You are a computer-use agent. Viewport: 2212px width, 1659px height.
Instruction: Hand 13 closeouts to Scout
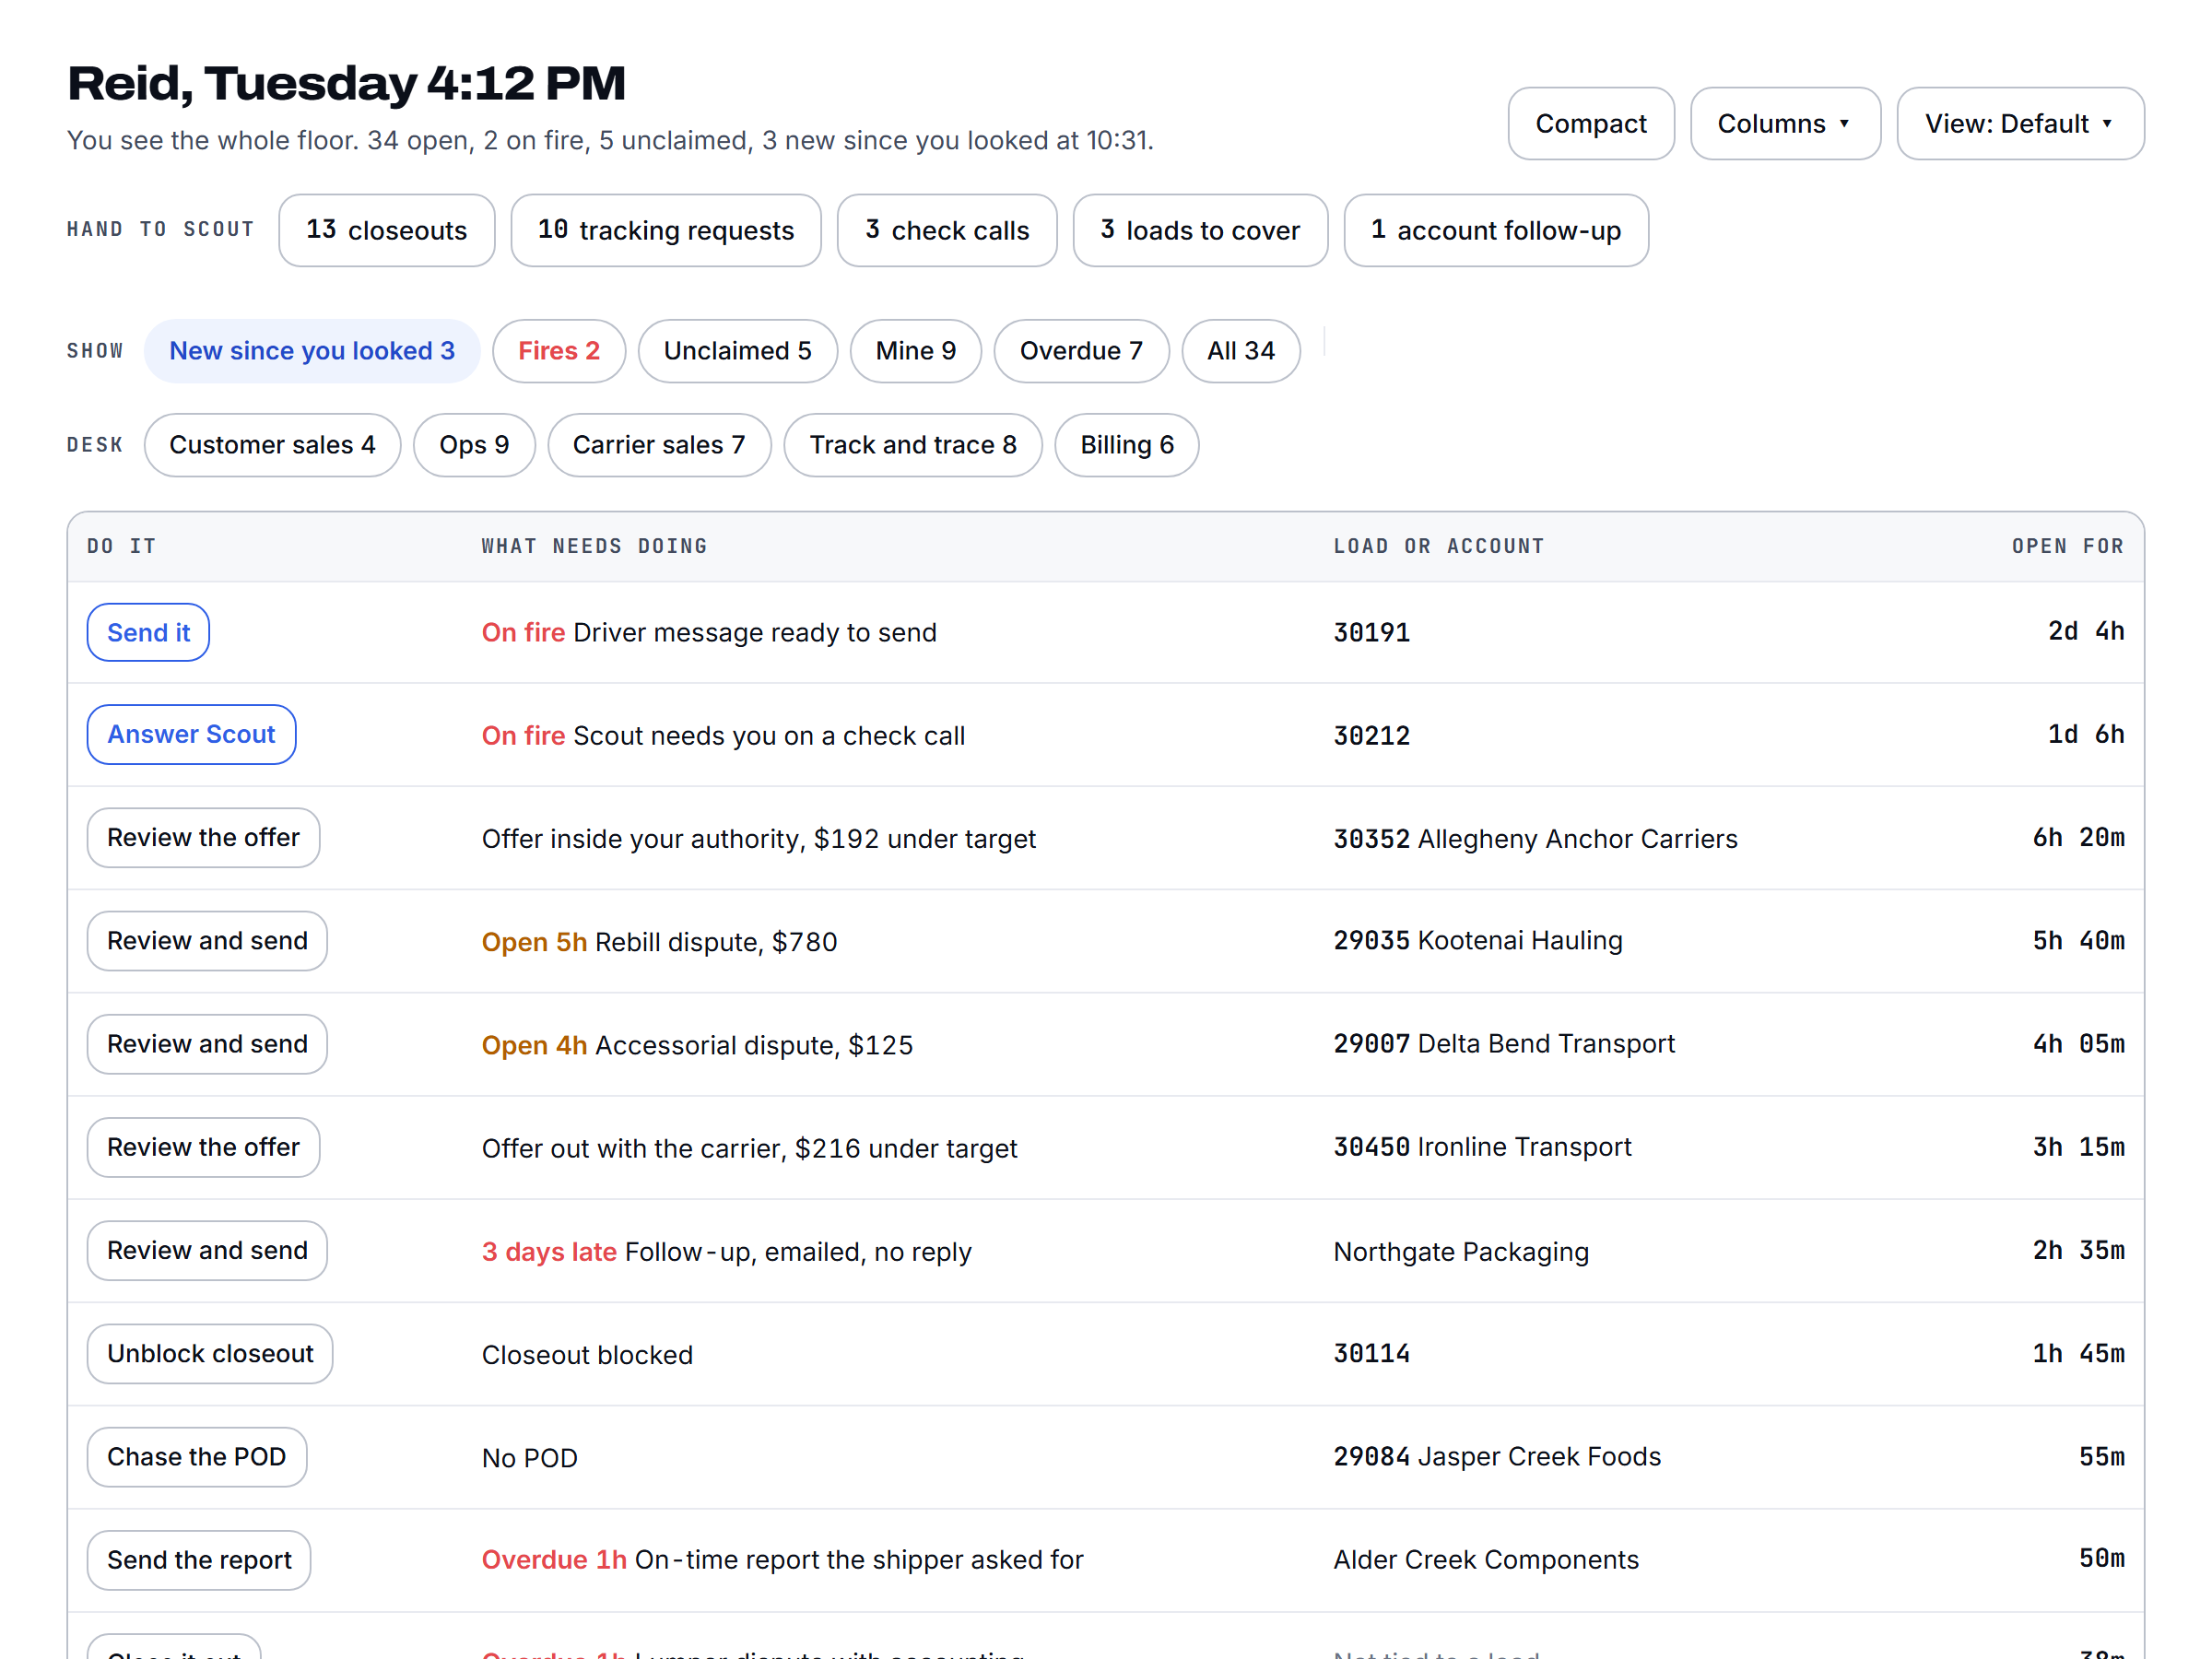[386, 230]
